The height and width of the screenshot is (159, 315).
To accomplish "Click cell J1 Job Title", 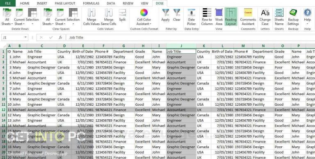I will click(181, 52).
